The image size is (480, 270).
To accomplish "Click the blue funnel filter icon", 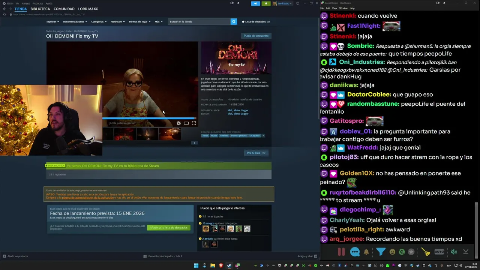I will [381, 252].
